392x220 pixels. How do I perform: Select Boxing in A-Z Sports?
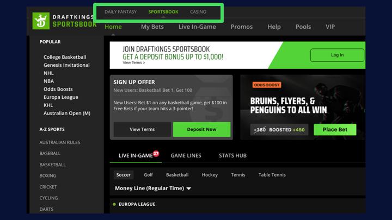click(48, 175)
